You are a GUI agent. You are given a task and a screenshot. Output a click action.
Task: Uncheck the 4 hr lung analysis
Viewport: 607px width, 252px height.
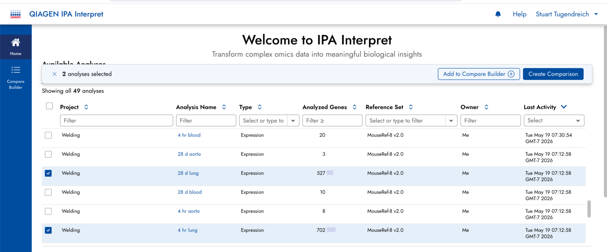pyautogui.click(x=48, y=230)
